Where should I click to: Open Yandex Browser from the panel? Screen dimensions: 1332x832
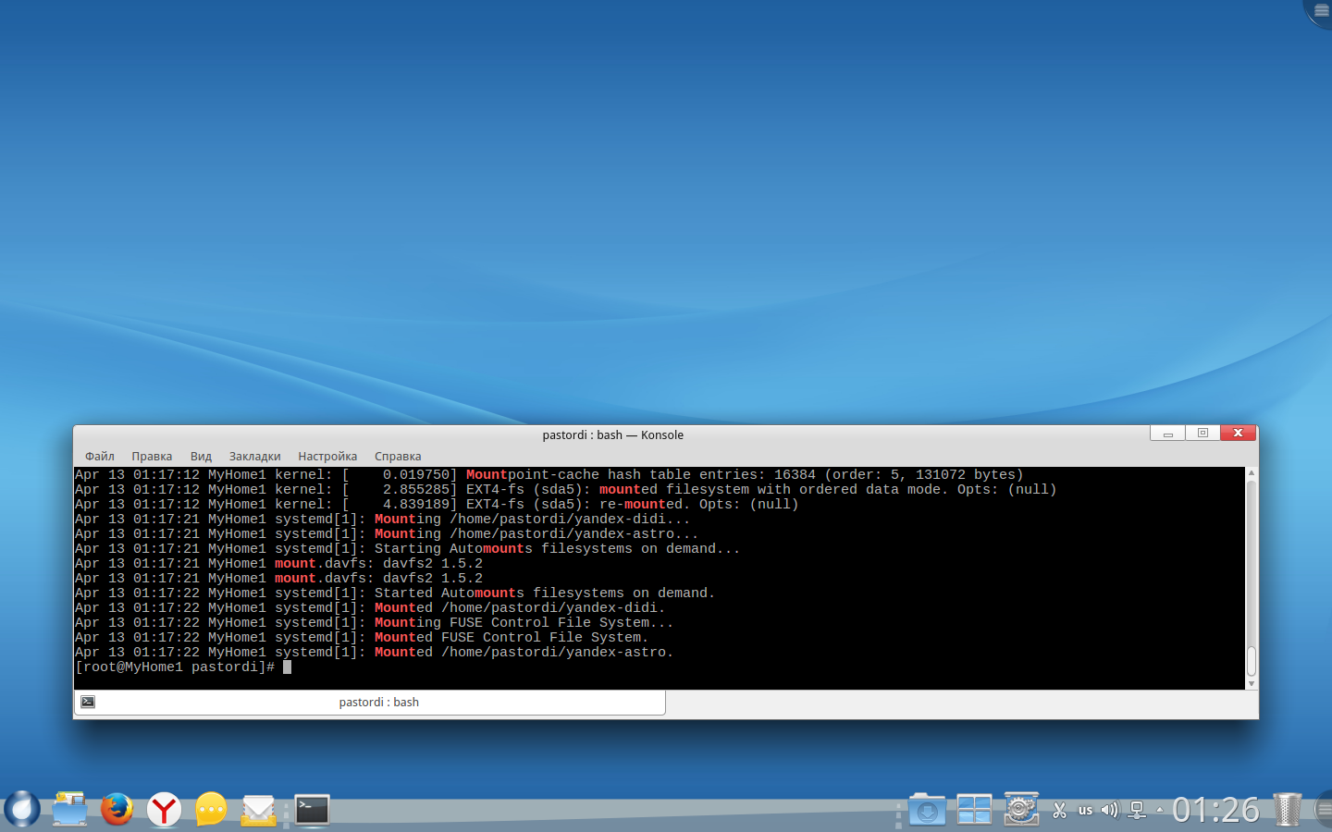(x=165, y=810)
